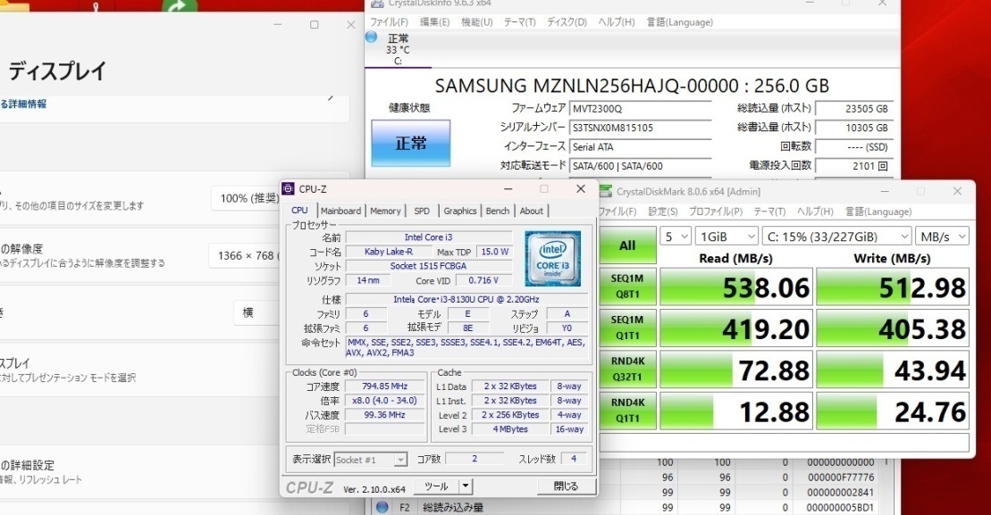Open CrystalDiskInfo 編集(E) menu
This screenshot has width=991, height=515.
point(435,22)
